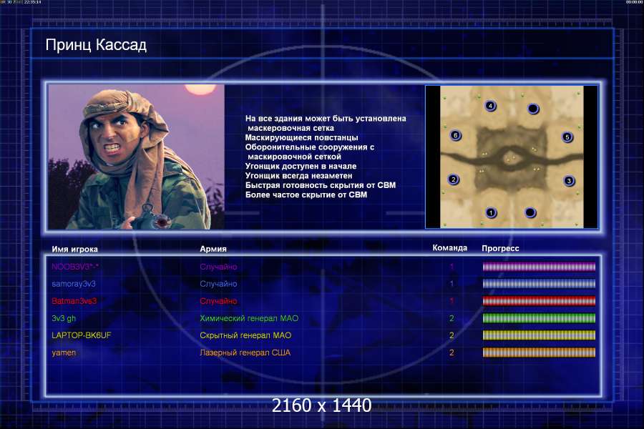Select player name NOOB3V3

75,267
